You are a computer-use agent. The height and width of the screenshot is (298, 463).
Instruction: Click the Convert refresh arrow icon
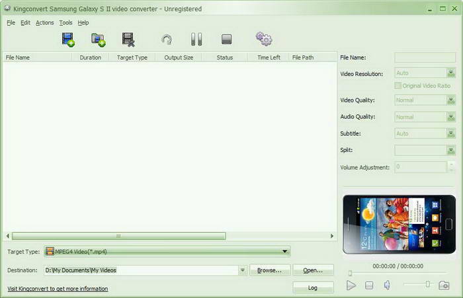pos(167,40)
